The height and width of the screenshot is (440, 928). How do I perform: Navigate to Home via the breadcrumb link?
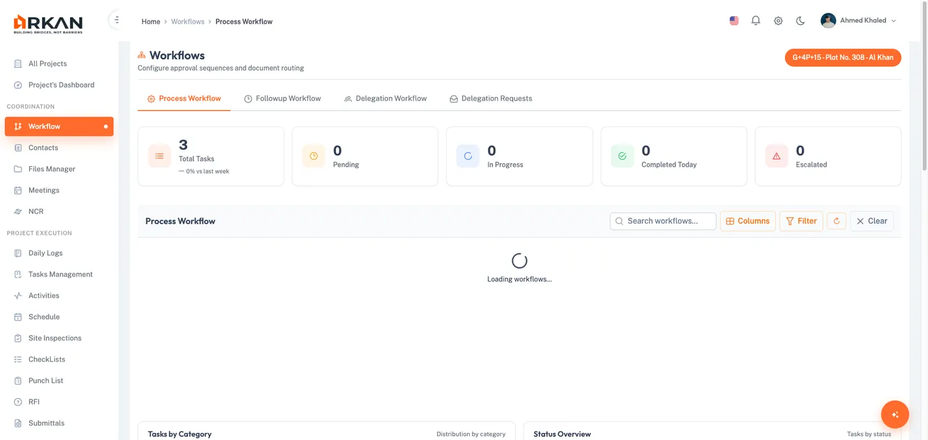150,21
